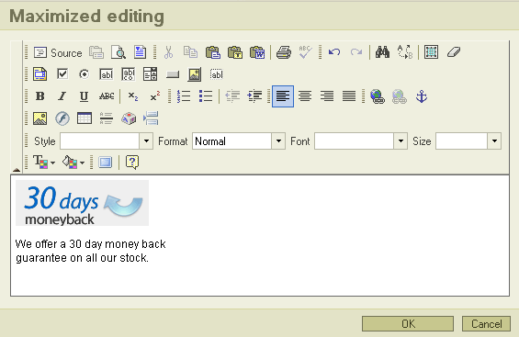Image resolution: width=519 pixels, height=337 pixels.
Task: Click the Paste clipboard icon
Action: tap(213, 52)
